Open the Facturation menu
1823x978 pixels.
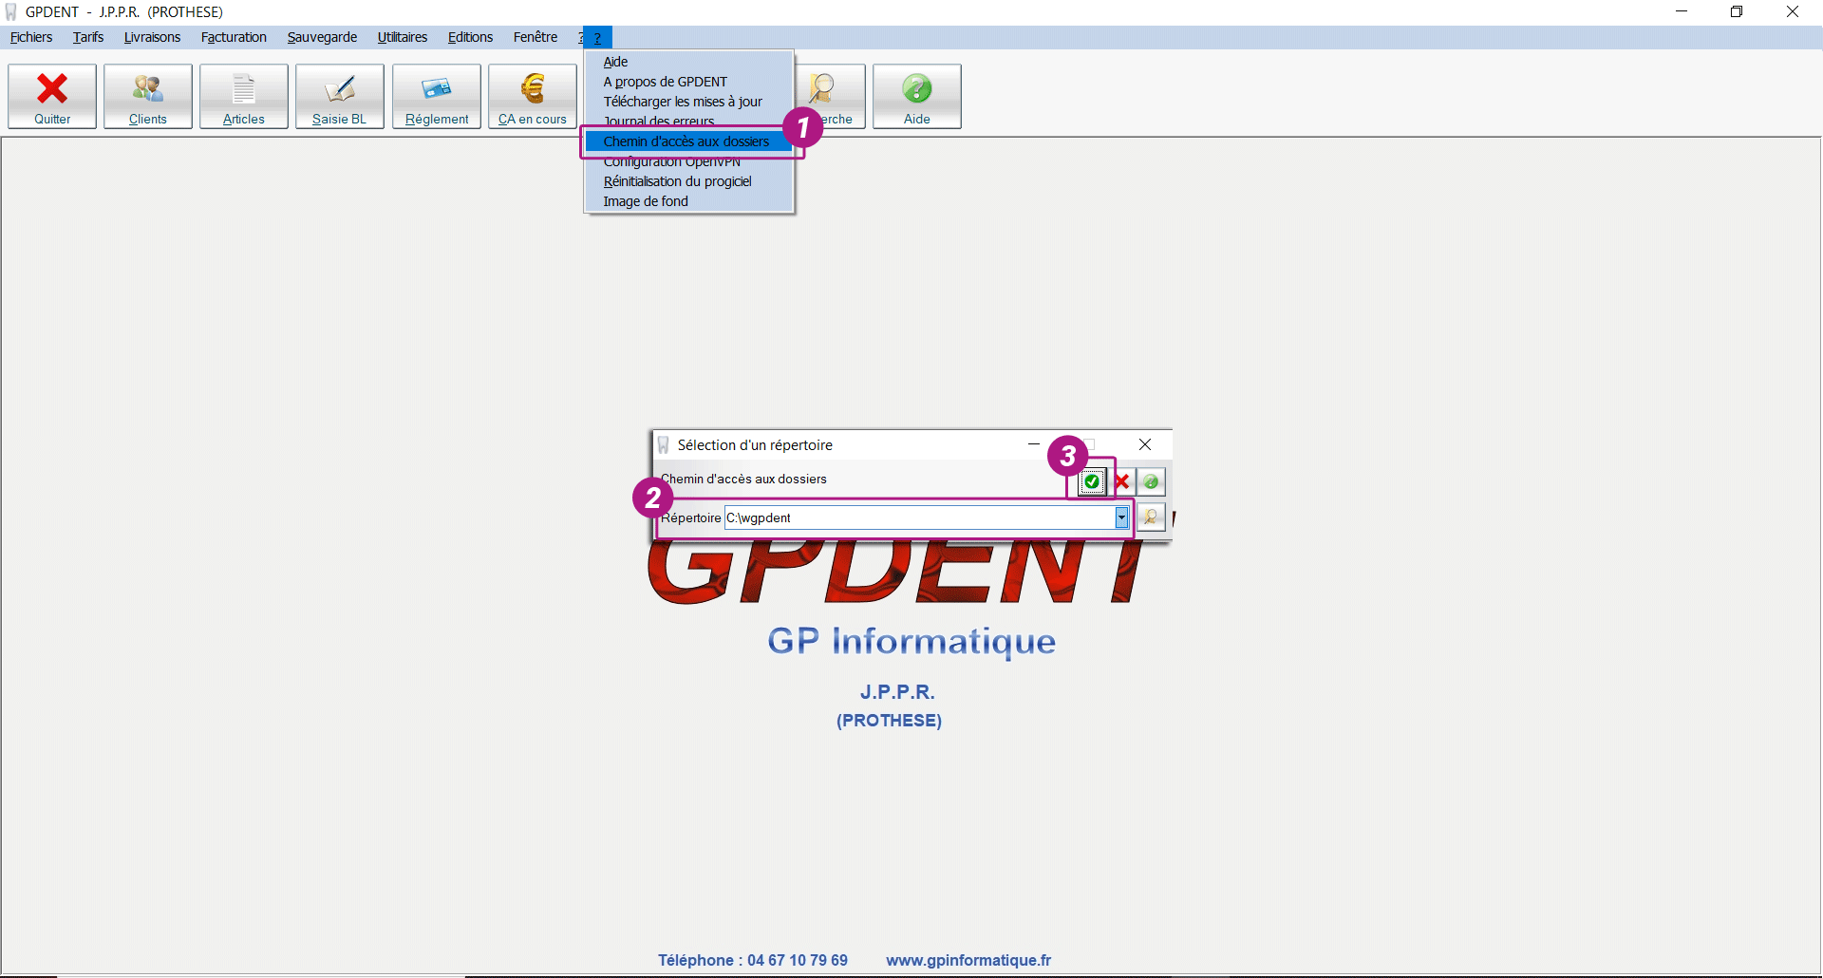click(234, 37)
